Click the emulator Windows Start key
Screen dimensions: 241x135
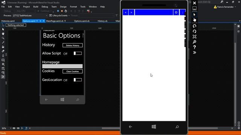[x=154, y=127]
